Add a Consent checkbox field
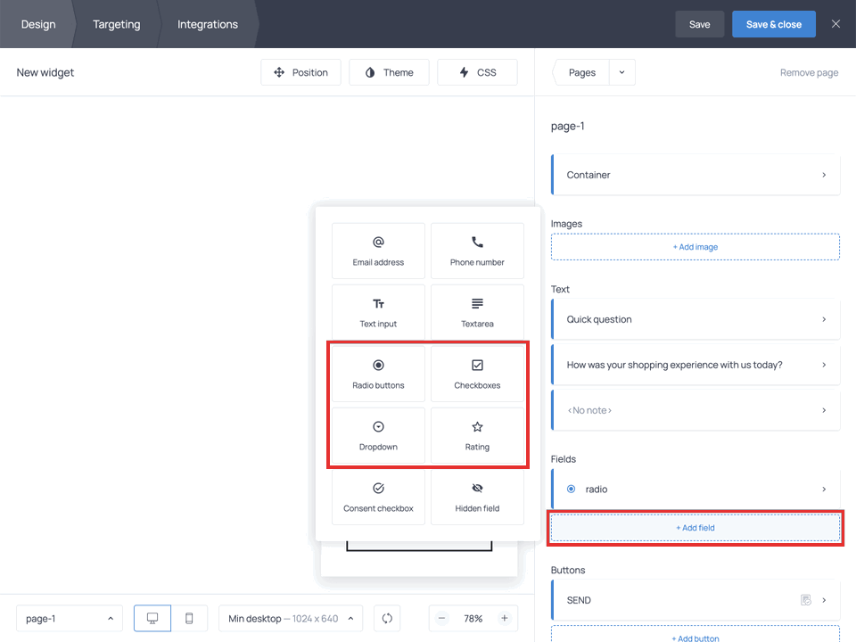This screenshot has width=856, height=642. 378,497
